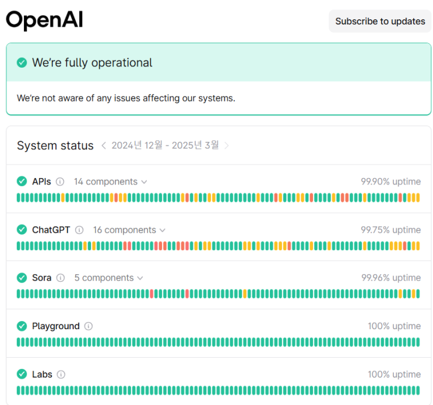Screen dimensions: 433x405
Task: Click the 99.90% uptime text
Action: coord(391,181)
